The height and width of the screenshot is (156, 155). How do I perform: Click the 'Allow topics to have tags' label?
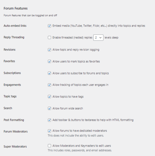pyautogui.click(x=68, y=97)
